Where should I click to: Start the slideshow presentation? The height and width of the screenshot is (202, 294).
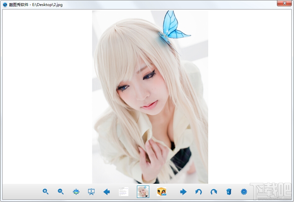pyautogui.click(x=91, y=192)
